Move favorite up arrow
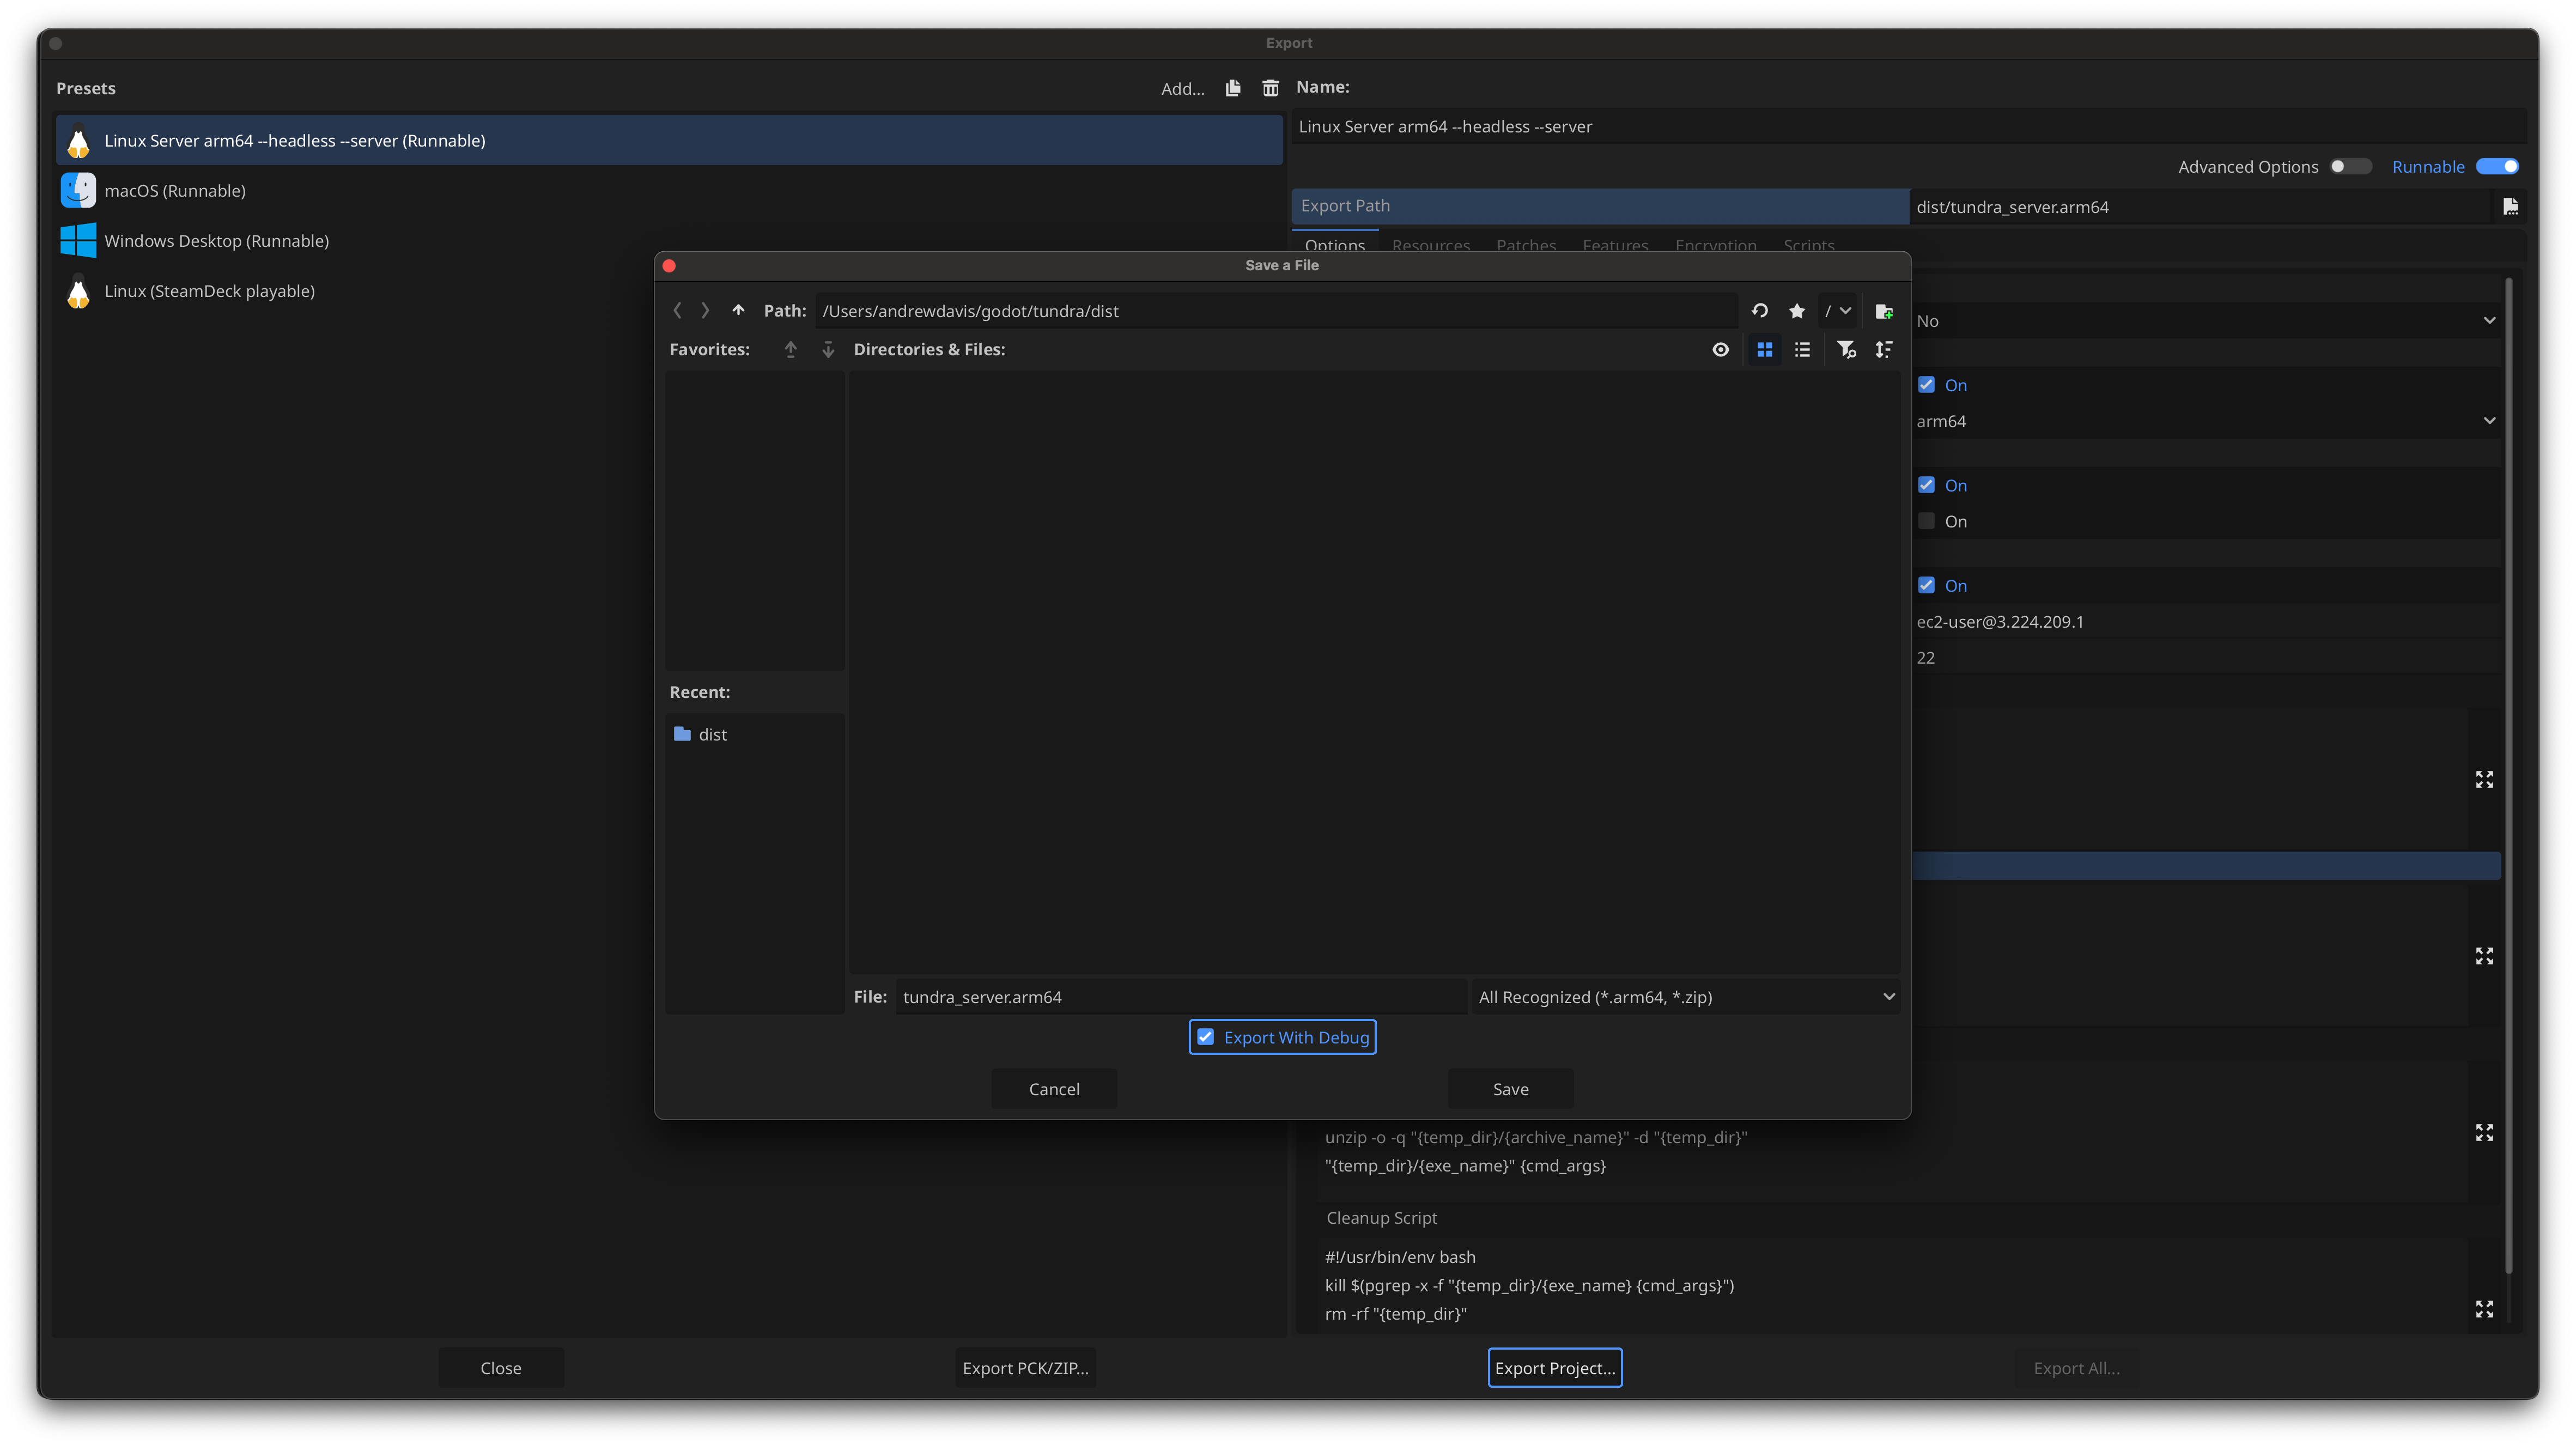Screen dimensions: 2576x1445 (791, 349)
